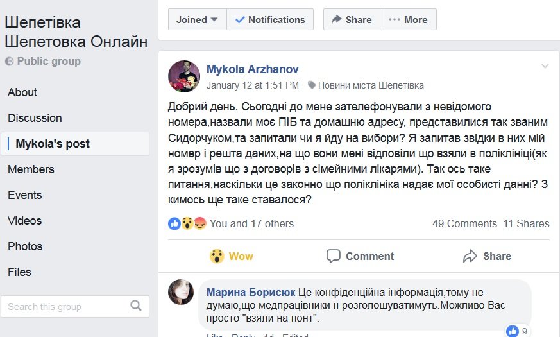Open the Discussion section
The height and width of the screenshot is (337, 560).
point(35,118)
